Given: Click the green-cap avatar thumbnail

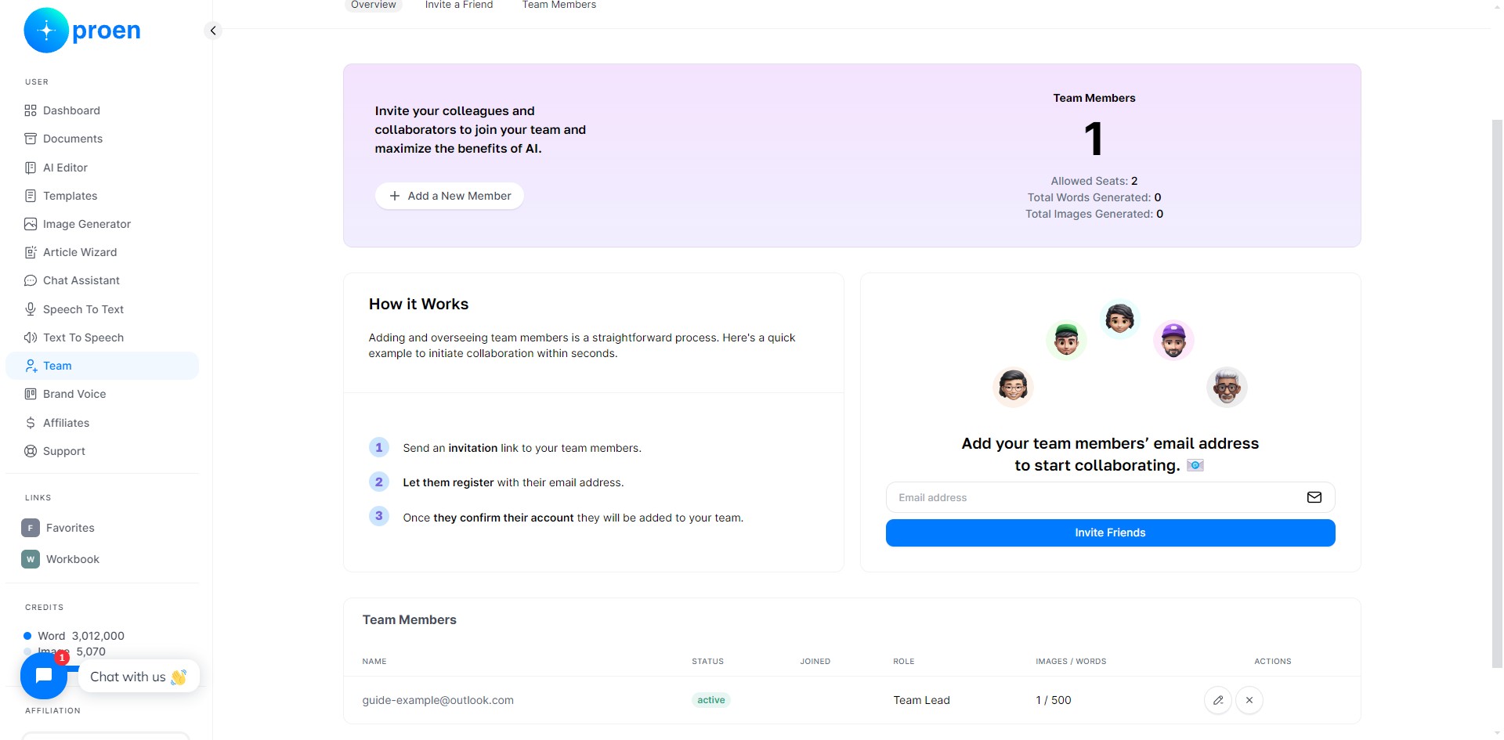Looking at the screenshot, I should click(1066, 340).
